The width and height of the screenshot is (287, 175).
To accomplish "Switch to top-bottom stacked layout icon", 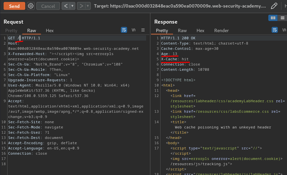I will [x=282, y=18].
